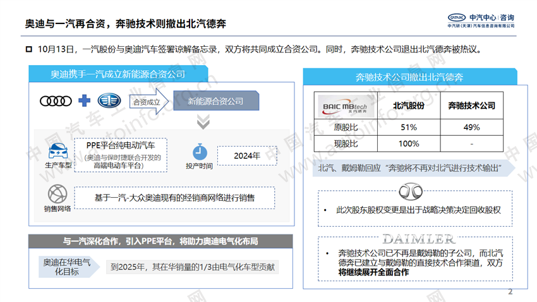Click the double chevron down arrow

coord(203,122)
